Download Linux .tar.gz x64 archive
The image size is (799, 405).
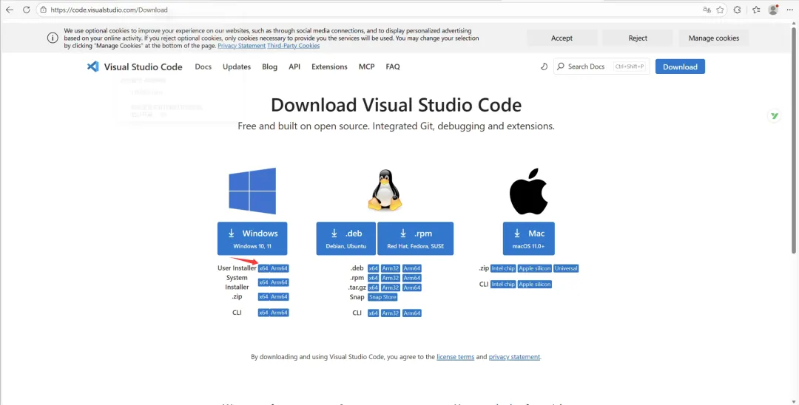374,287
